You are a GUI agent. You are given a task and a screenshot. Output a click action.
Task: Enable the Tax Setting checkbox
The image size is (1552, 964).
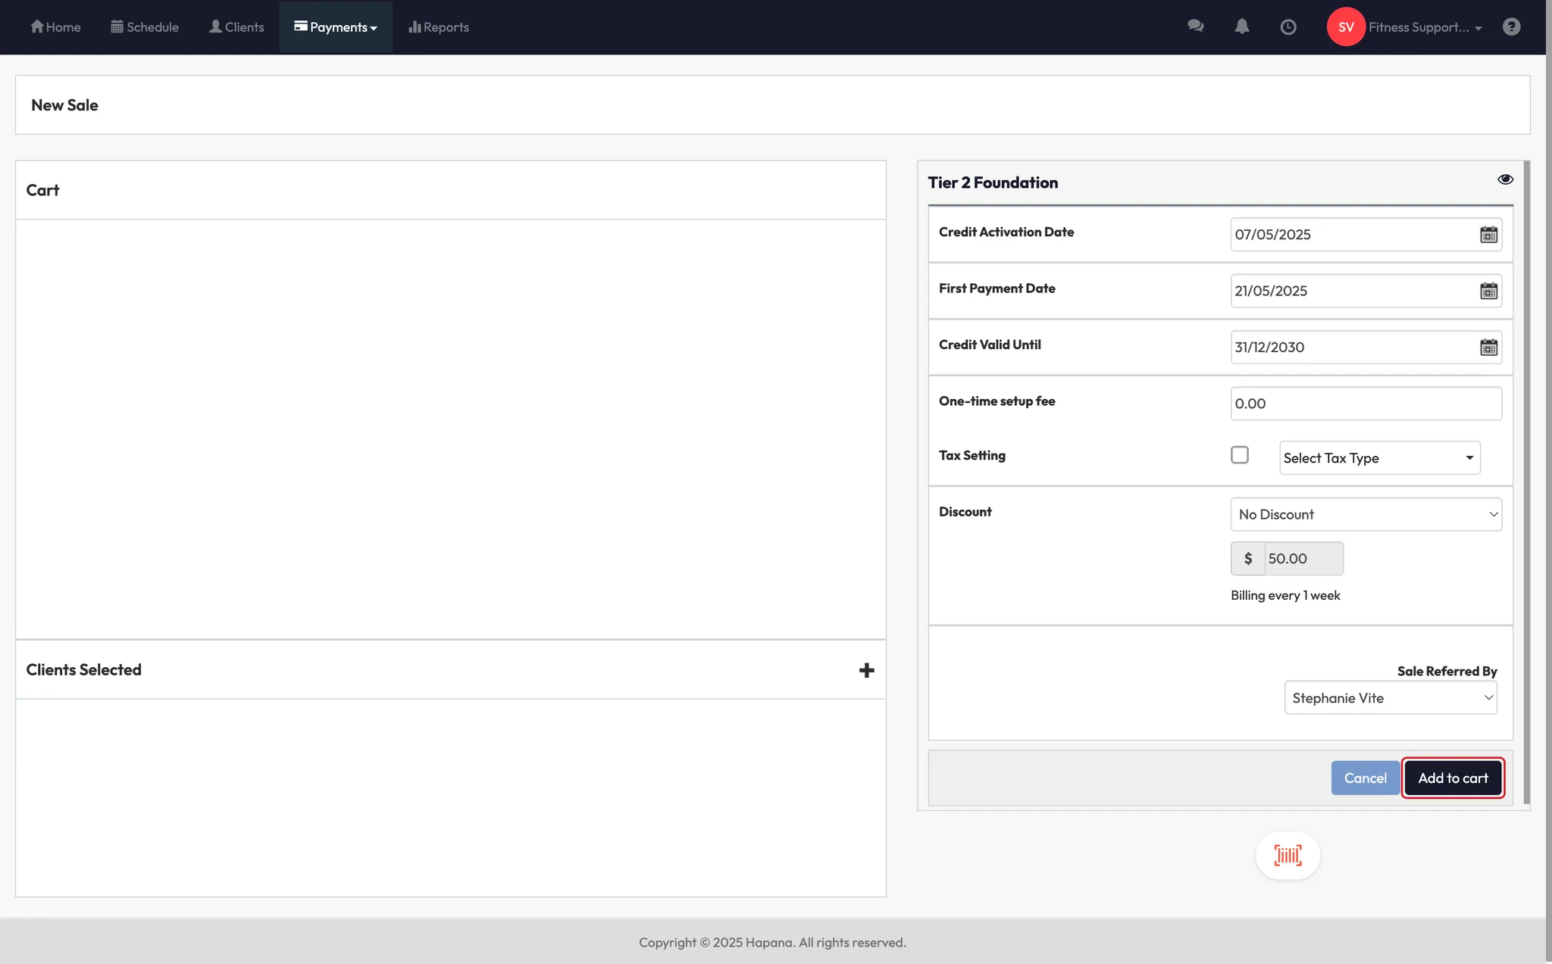[1240, 455]
